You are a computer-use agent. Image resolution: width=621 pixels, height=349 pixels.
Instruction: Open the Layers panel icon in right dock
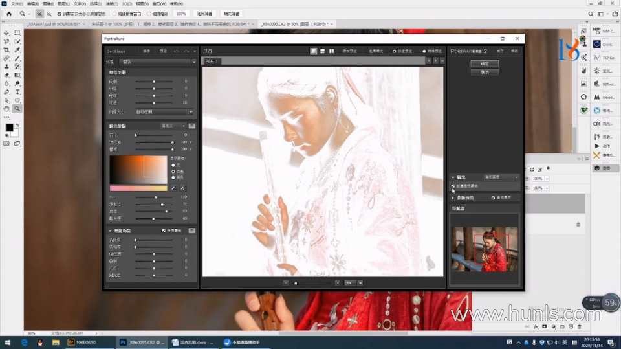click(597, 168)
